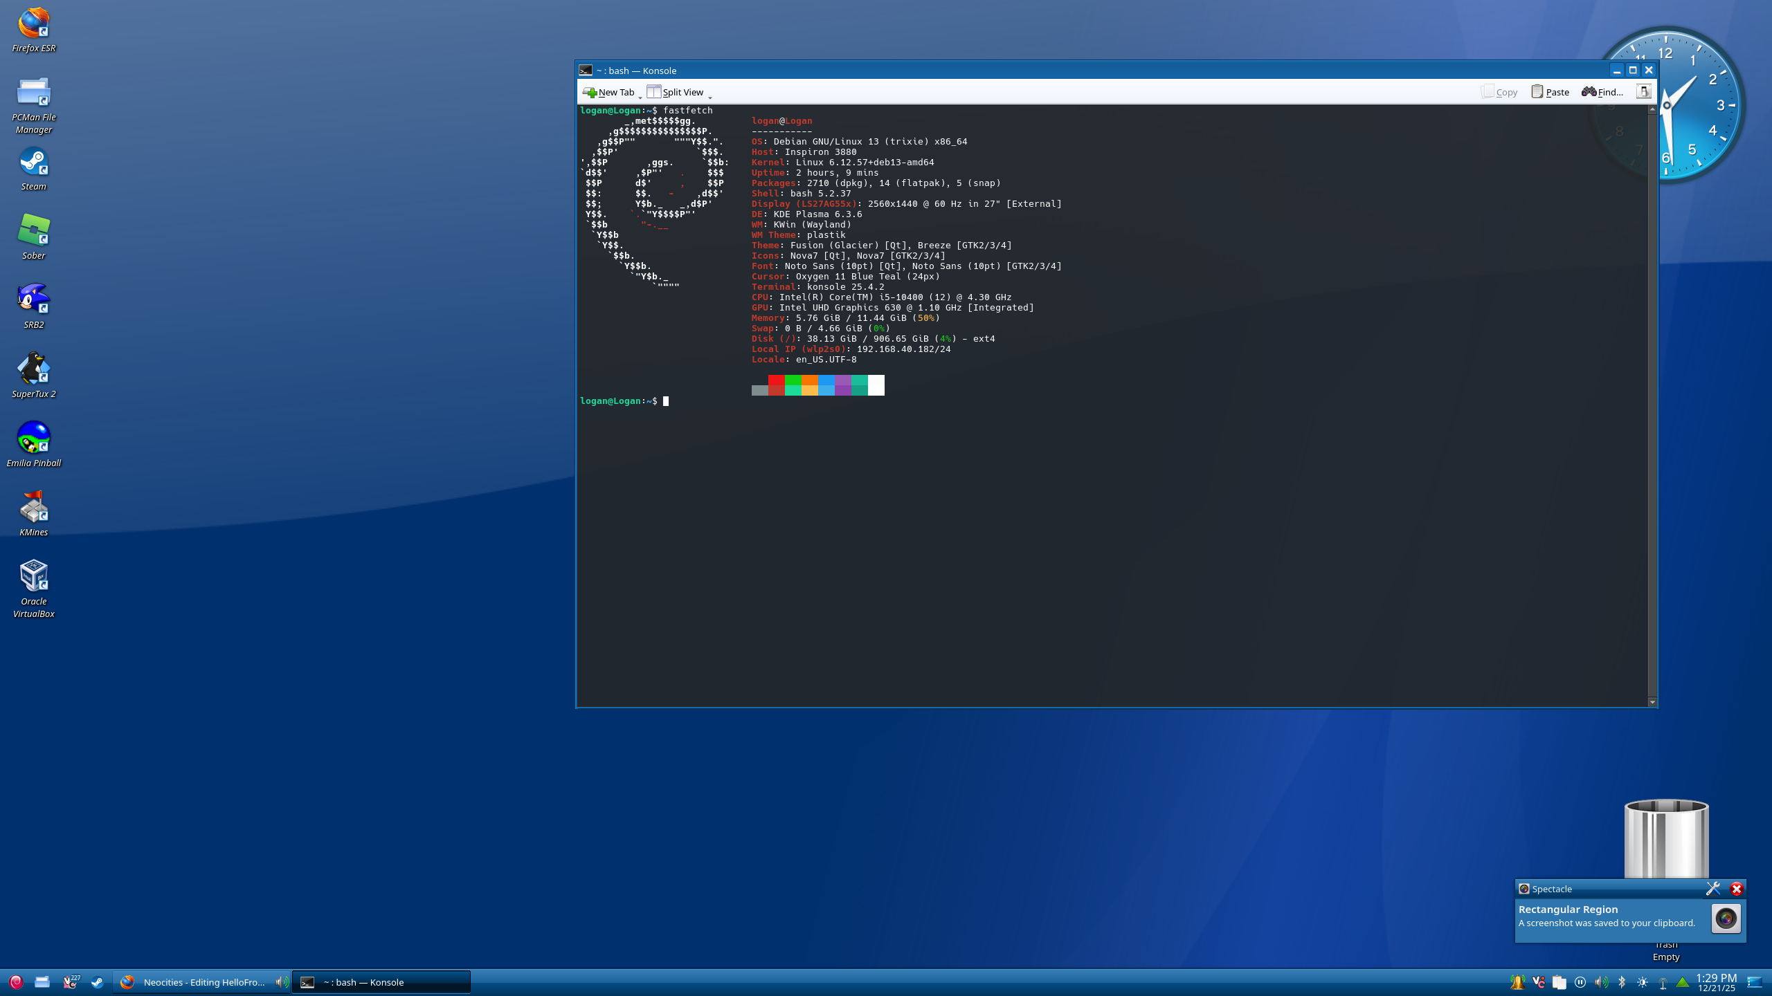Select the Oracle VirtualBox desktop icon
This screenshot has width=1772, height=996.
33,576
